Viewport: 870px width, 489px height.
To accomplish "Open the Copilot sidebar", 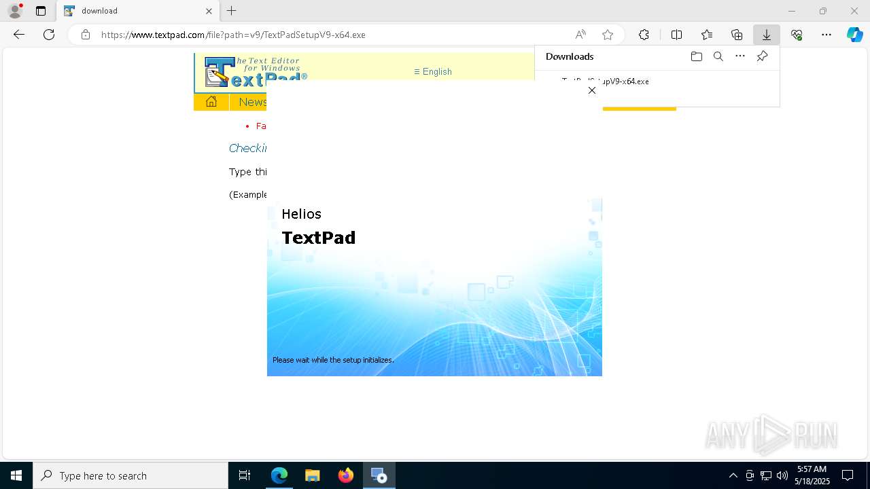I will 855,35.
